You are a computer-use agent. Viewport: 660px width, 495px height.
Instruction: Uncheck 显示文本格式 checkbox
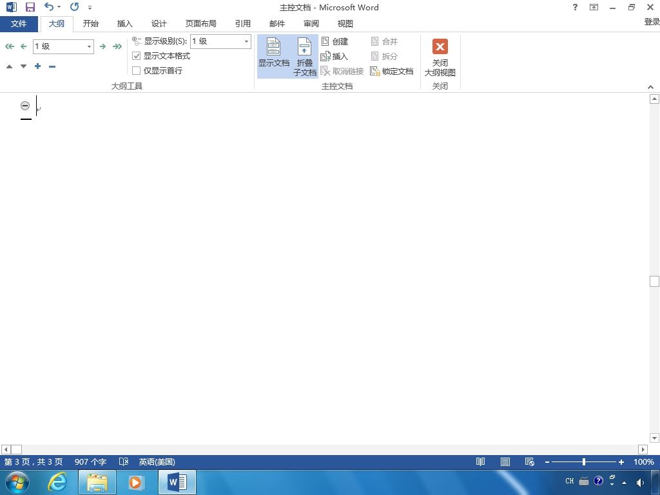[137, 55]
